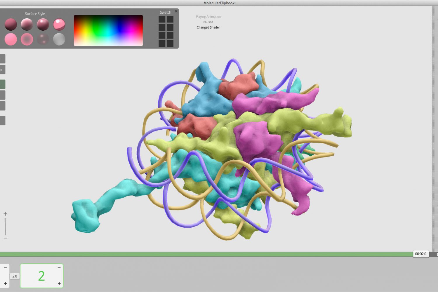Close the Surface Style panel
The width and height of the screenshot is (438, 292).
point(176,11)
